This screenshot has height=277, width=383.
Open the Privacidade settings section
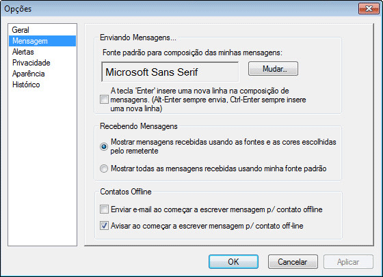(x=31, y=63)
